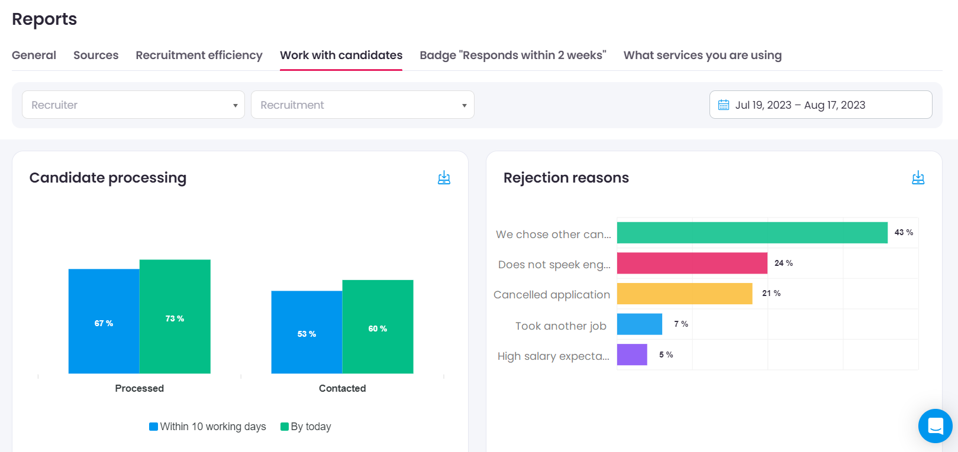The height and width of the screenshot is (452, 958).
Task: Open 'Responds within 2 weeks' badge tab
Action: [512, 56]
